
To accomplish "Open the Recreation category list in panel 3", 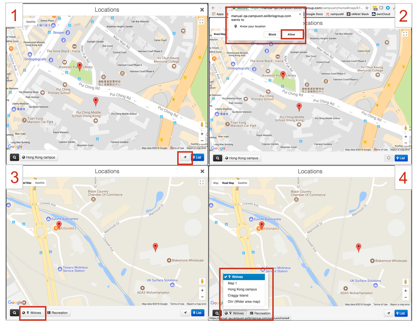I will (x=57, y=313).
